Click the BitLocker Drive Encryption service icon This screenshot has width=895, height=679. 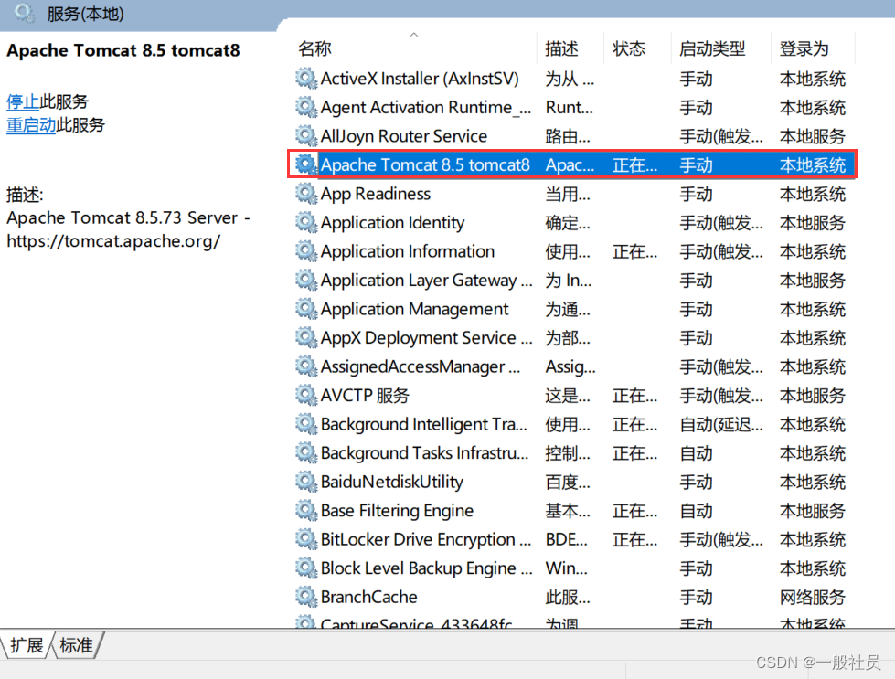[306, 539]
